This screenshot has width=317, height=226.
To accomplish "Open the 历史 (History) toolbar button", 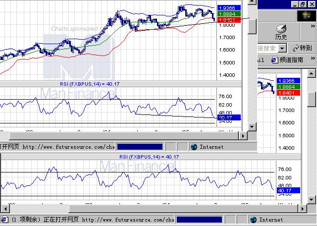I will [x=281, y=32].
